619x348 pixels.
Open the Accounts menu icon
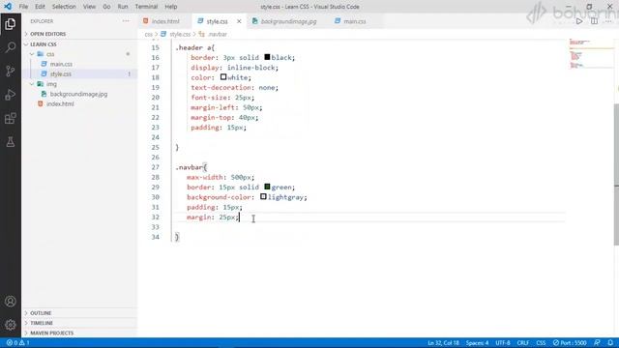[11, 302]
